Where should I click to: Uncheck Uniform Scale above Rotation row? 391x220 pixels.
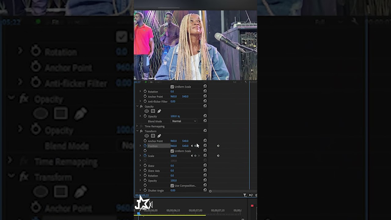pos(172,87)
